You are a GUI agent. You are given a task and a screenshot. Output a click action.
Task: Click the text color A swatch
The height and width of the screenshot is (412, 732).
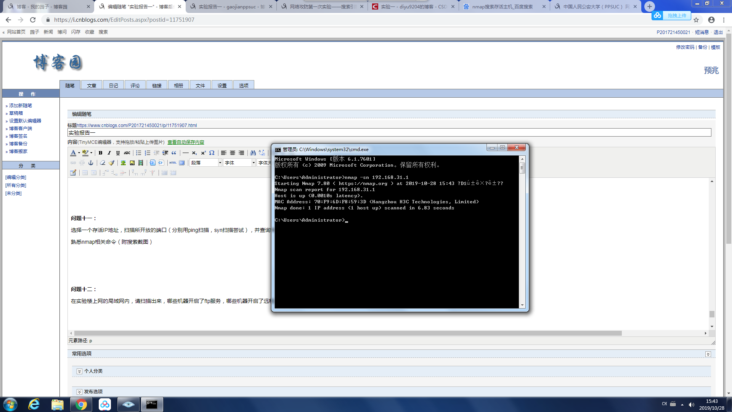pyautogui.click(x=73, y=153)
